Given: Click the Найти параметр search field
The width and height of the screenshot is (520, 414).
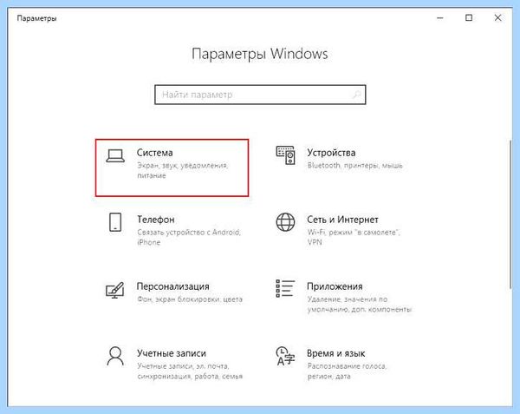Looking at the screenshot, I should point(260,95).
